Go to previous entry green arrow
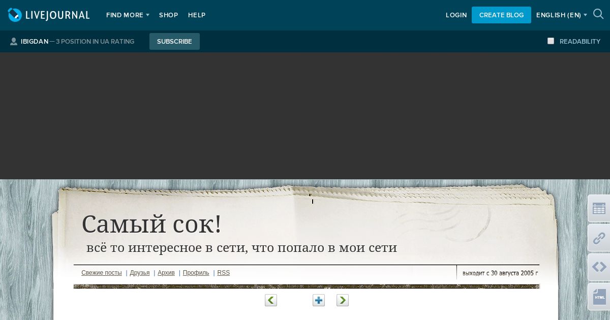The height and width of the screenshot is (320, 610). [x=271, y=300]
